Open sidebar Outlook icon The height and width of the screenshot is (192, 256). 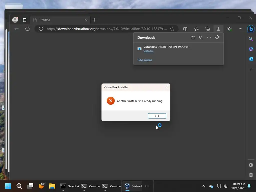pyautogui.click(x=251, y=59)
